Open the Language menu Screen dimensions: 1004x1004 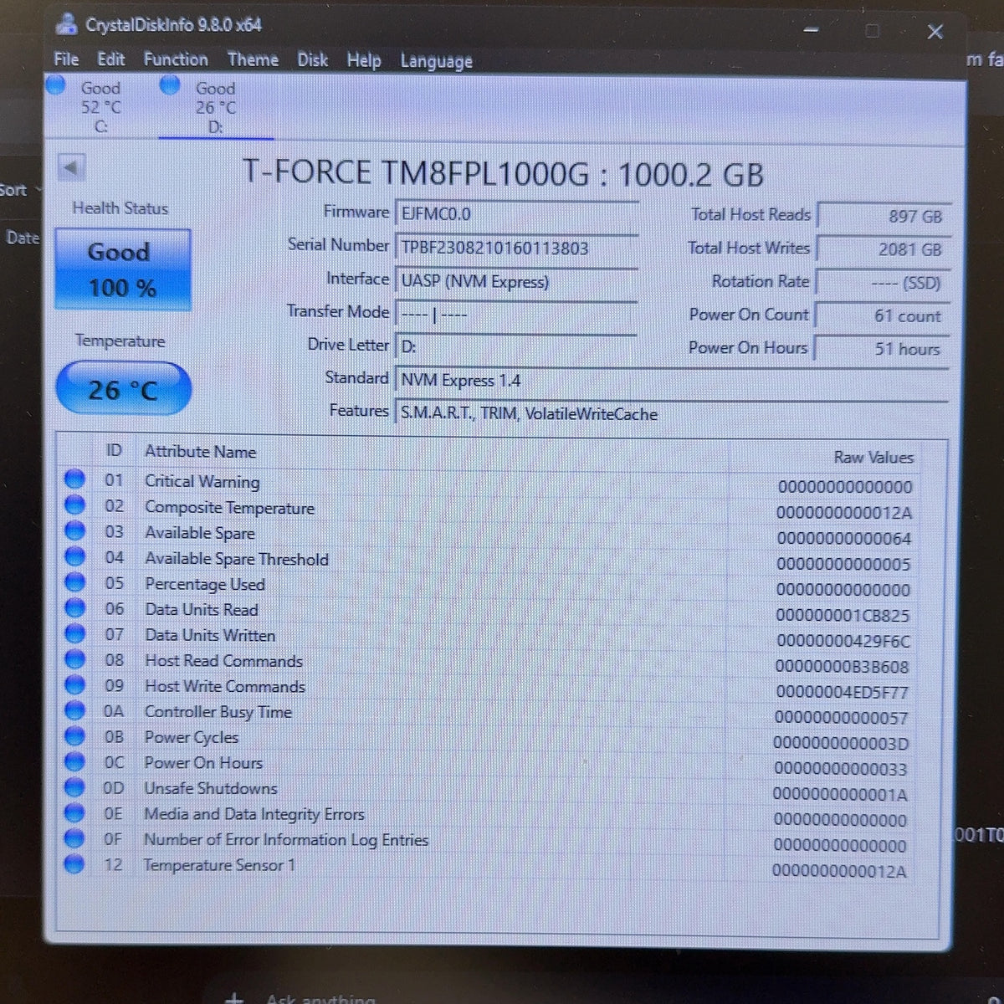(436, 61)
